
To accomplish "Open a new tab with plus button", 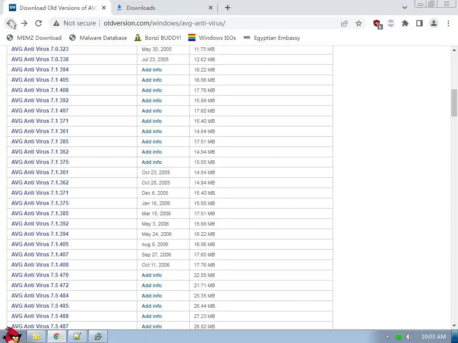I will (x=228, y=8).
